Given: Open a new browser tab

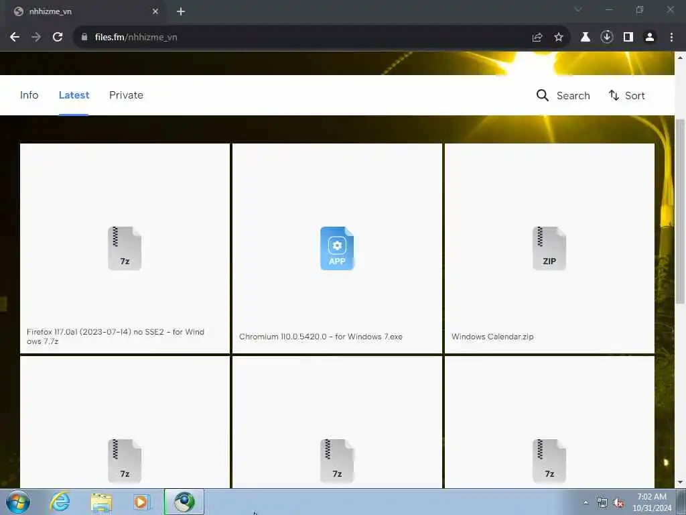Looking at the screenshot, I should coord(181,11).
